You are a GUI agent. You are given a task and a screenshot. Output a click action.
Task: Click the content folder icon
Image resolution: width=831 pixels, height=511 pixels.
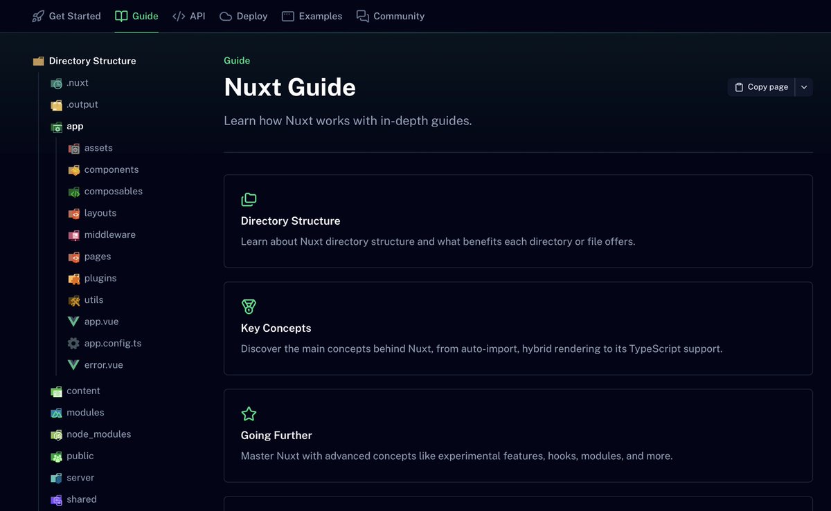click(x=57, y=391)
